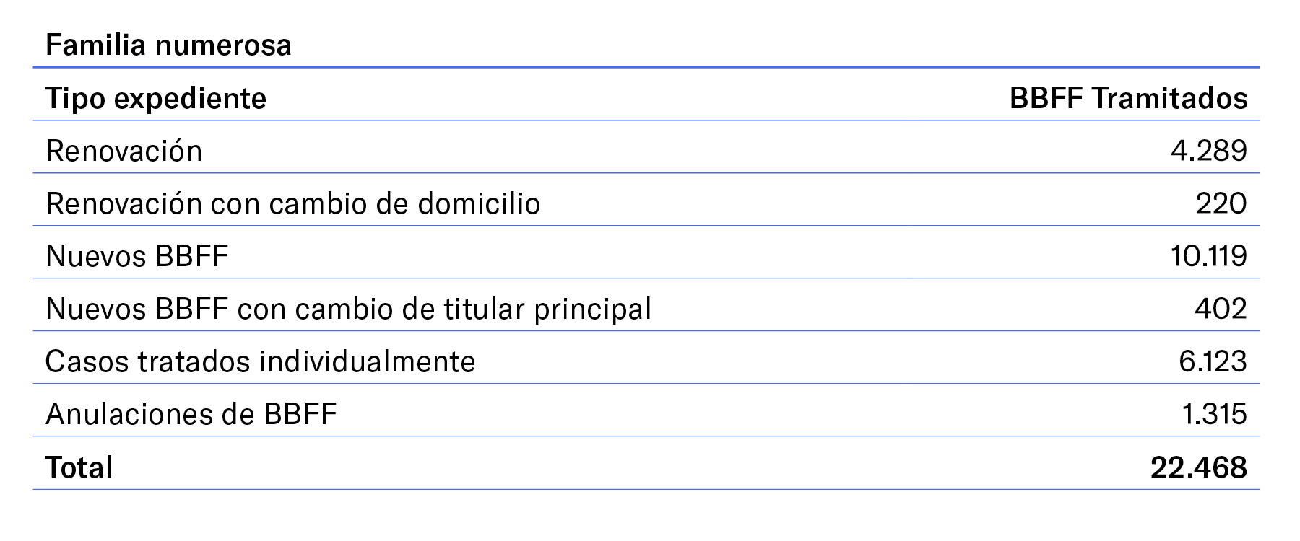
Task: Select 'Nuevos BBFF con cambio de titular principal'
Action: 348,309
